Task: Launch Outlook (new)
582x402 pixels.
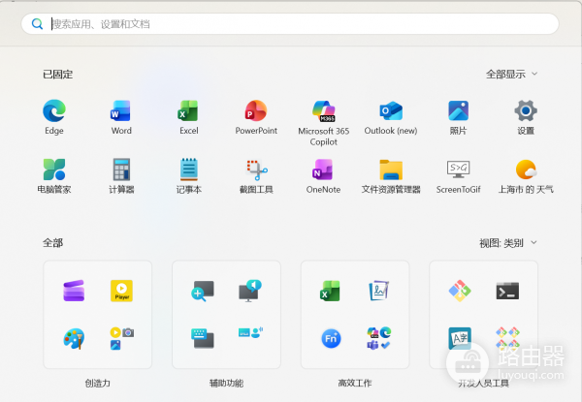Action: [x=391, y=117]
